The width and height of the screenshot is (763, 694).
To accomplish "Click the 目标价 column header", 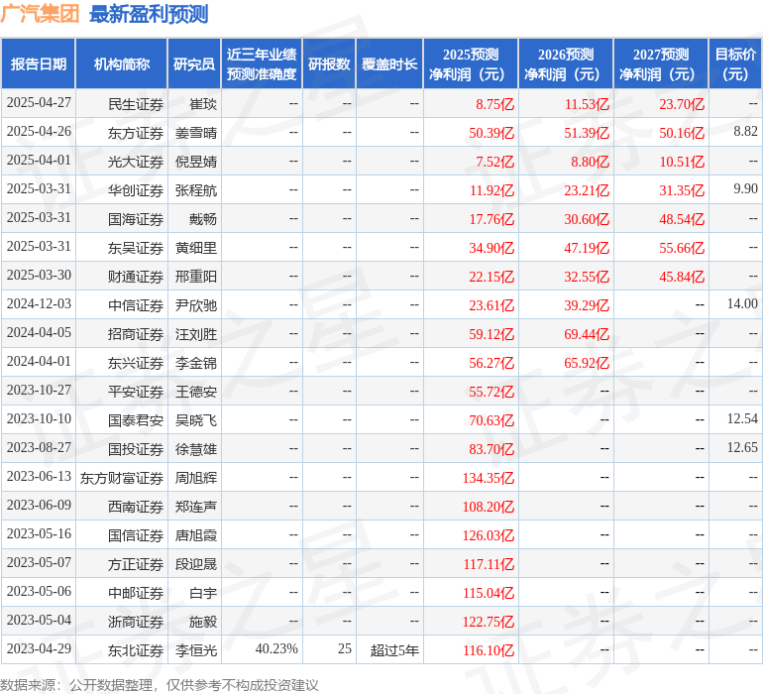I will point(735,64).
